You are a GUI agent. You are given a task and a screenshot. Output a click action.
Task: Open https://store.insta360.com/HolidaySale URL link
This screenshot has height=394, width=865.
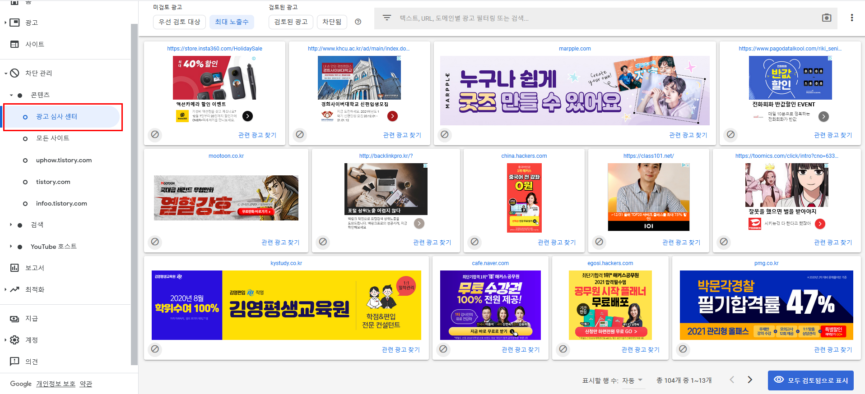[214, 49]
